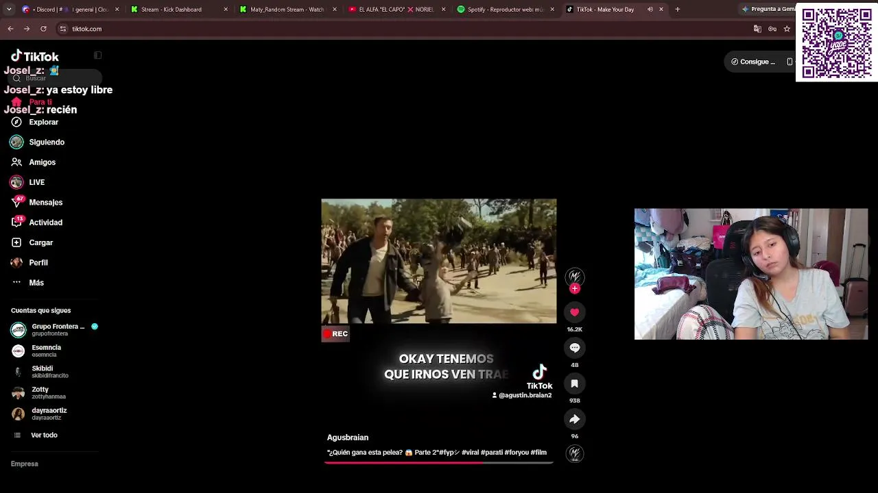Like the video with heart icon
The height and width of the screenshot is (493, 878).
(x=575, y=312)
